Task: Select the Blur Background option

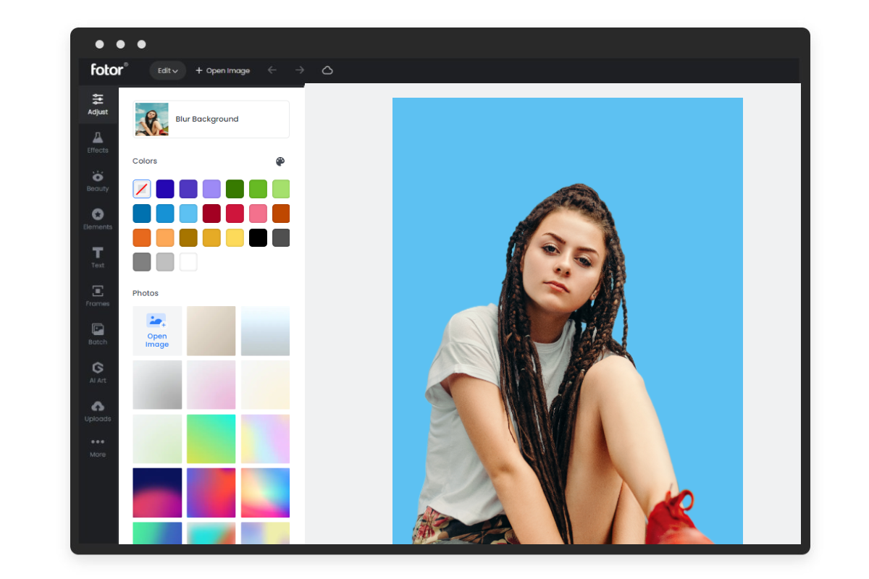Action: click(x=211, y=119)
